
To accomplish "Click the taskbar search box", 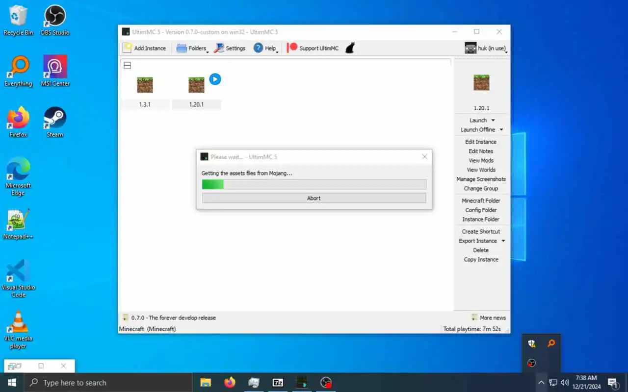I will coord(108,383).
